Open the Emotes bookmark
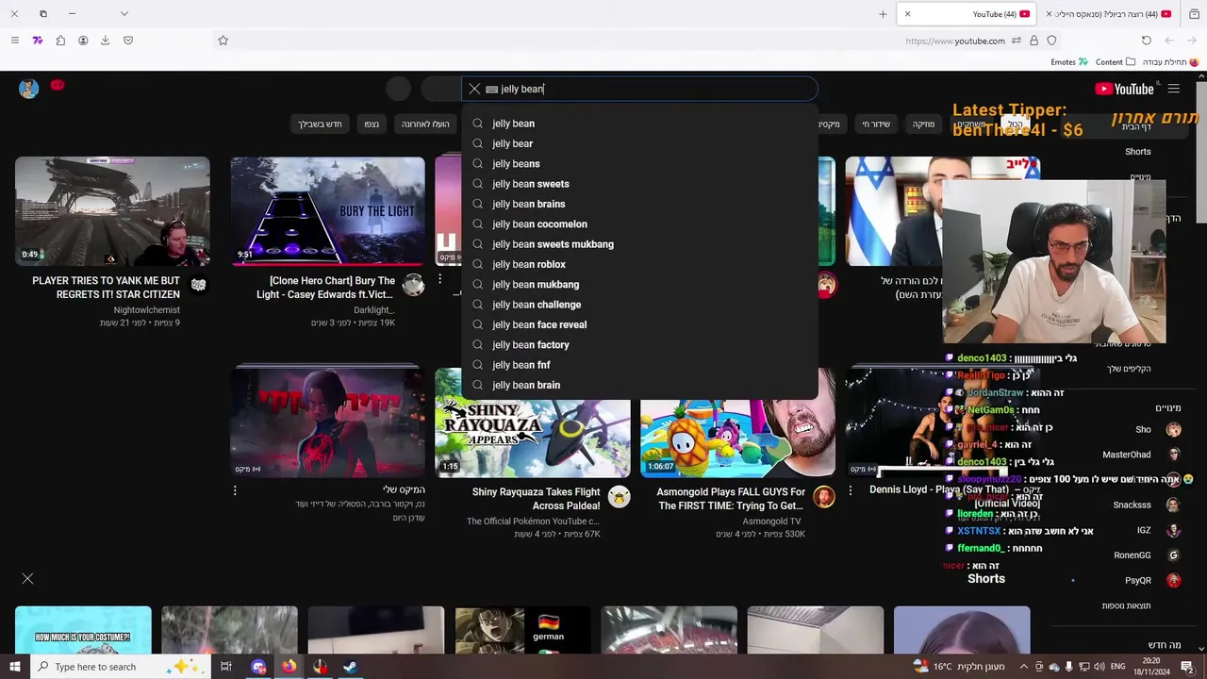1207x679 pixels. tap(1068, 62)
